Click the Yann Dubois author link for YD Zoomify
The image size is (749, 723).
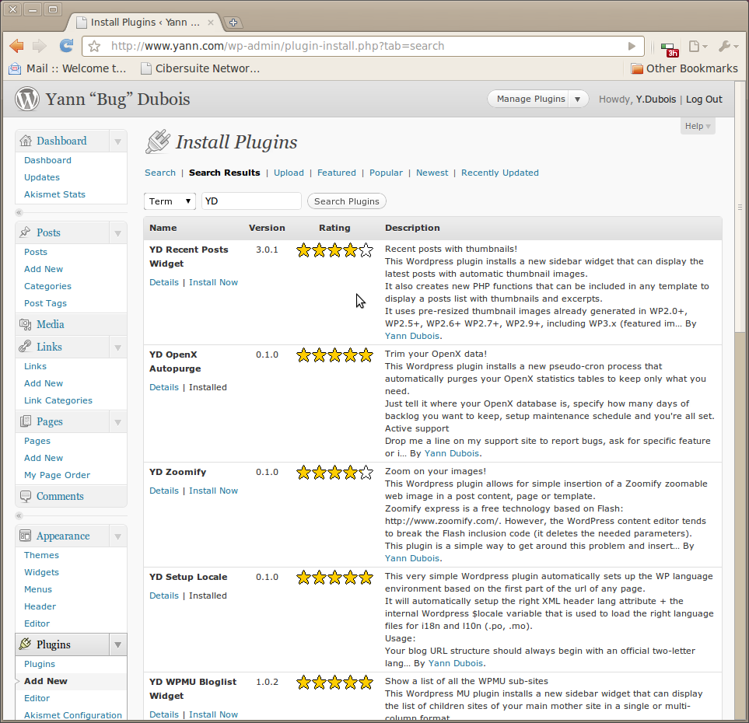coord(412,558)
